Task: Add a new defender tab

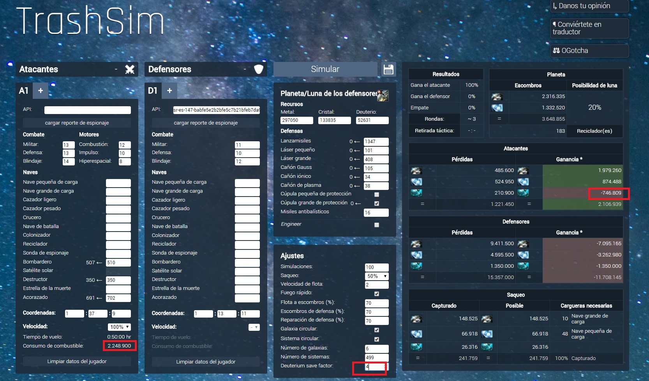Action: 169,91
